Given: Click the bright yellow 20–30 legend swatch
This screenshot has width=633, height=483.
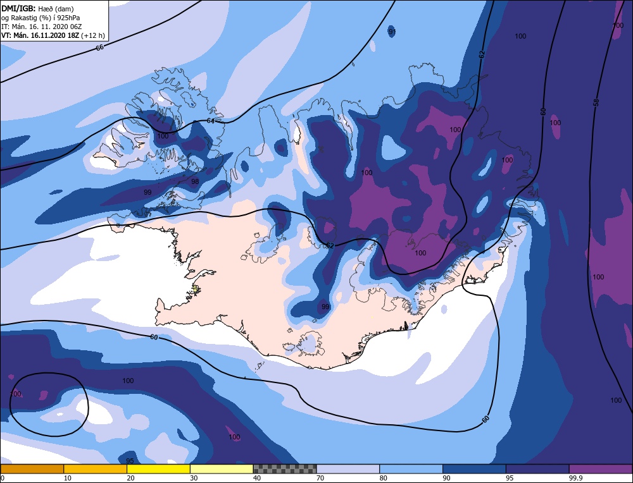Looking at the screenshot, I should tap(158, 469).
